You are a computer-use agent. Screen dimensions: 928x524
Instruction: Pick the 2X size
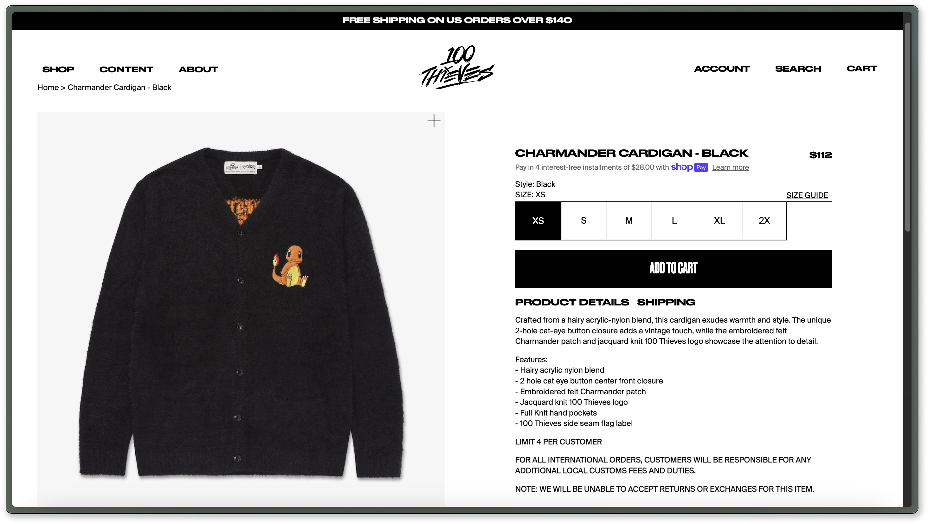click(764, 221)
